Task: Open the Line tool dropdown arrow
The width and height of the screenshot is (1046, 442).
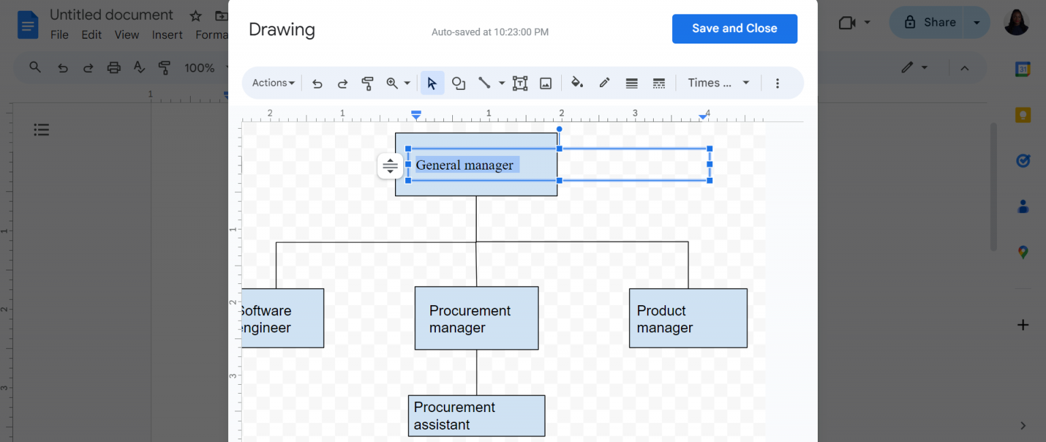Action: 501,82
